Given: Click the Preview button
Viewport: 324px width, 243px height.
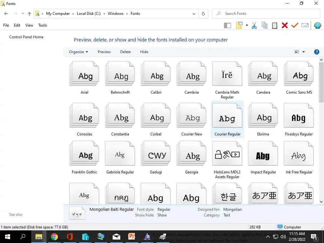Looking at the screenshot, I should 104,52.
